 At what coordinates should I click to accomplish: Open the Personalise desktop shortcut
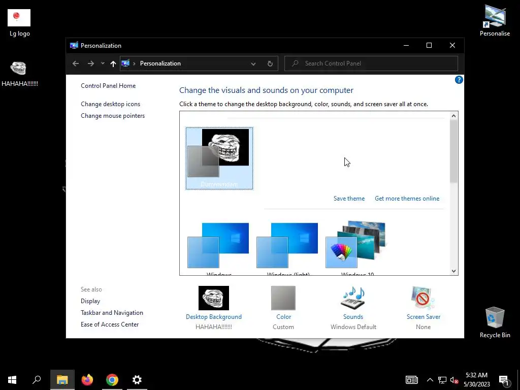click(x=495, y=20)
